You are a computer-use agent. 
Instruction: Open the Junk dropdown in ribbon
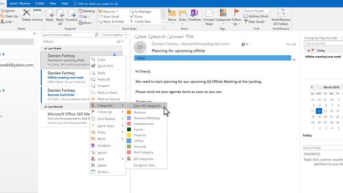(8, 21)
